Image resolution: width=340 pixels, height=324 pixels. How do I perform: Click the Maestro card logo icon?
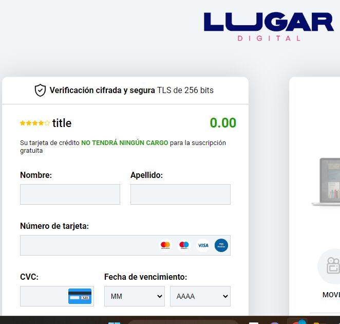click(184, 245)
